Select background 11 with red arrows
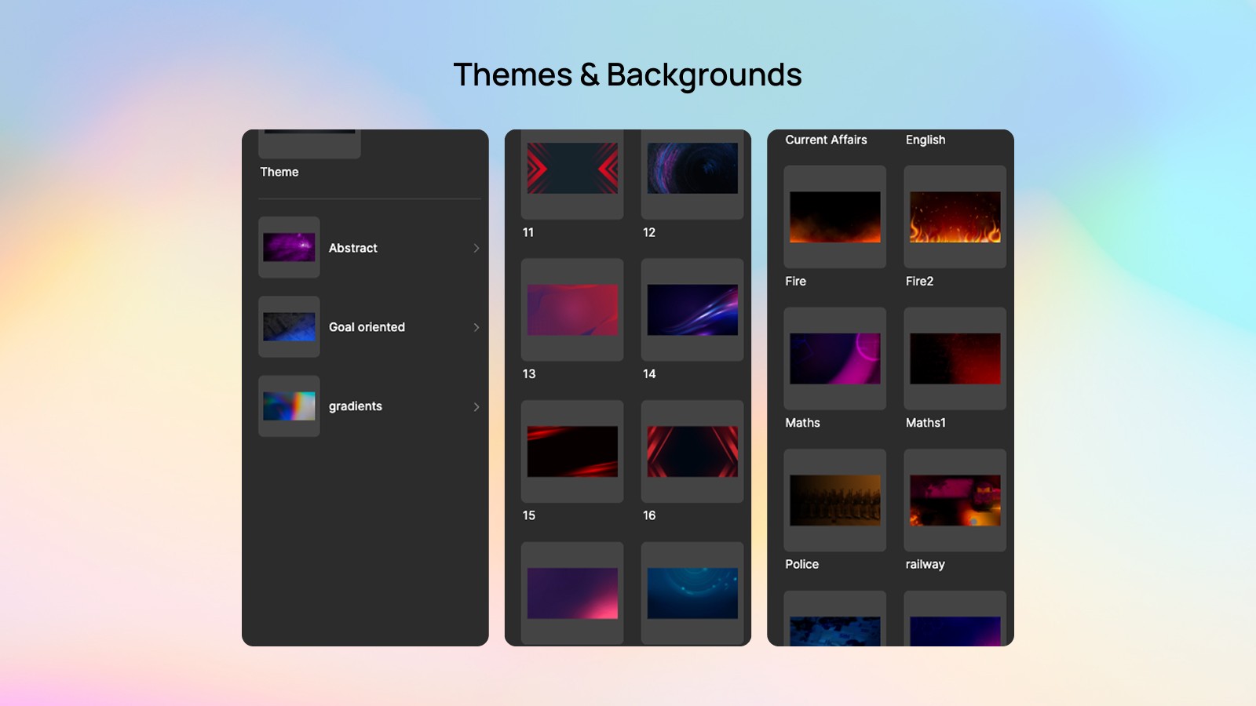 (572, 169)
